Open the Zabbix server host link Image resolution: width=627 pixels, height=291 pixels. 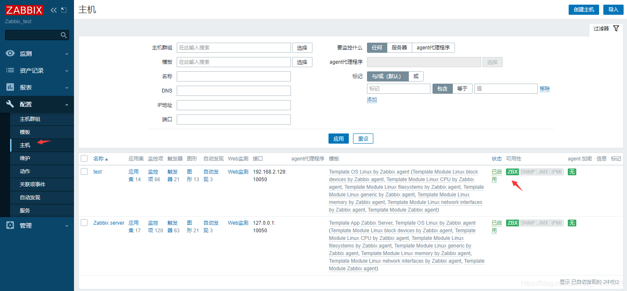pos(109,223)
